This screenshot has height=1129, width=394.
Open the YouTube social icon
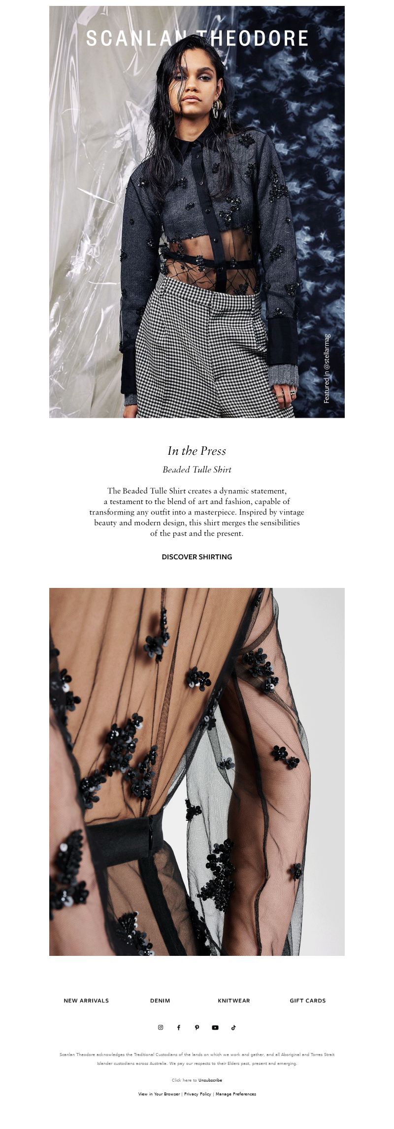point(215,1027)
